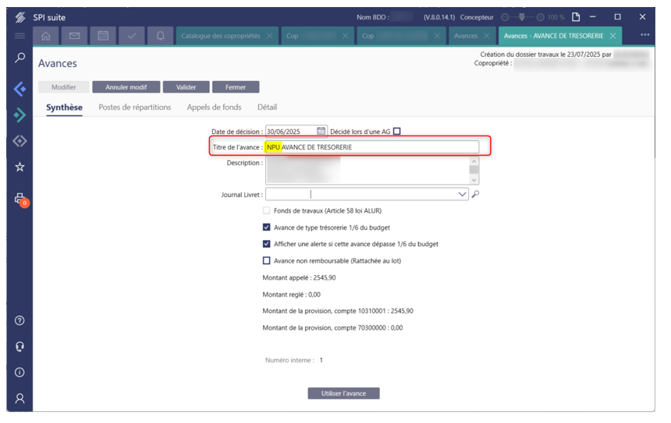Screen dimensions: 671x423
Task: Open the 'Appels de fonds' tab
Action: [x=214, y=108]
